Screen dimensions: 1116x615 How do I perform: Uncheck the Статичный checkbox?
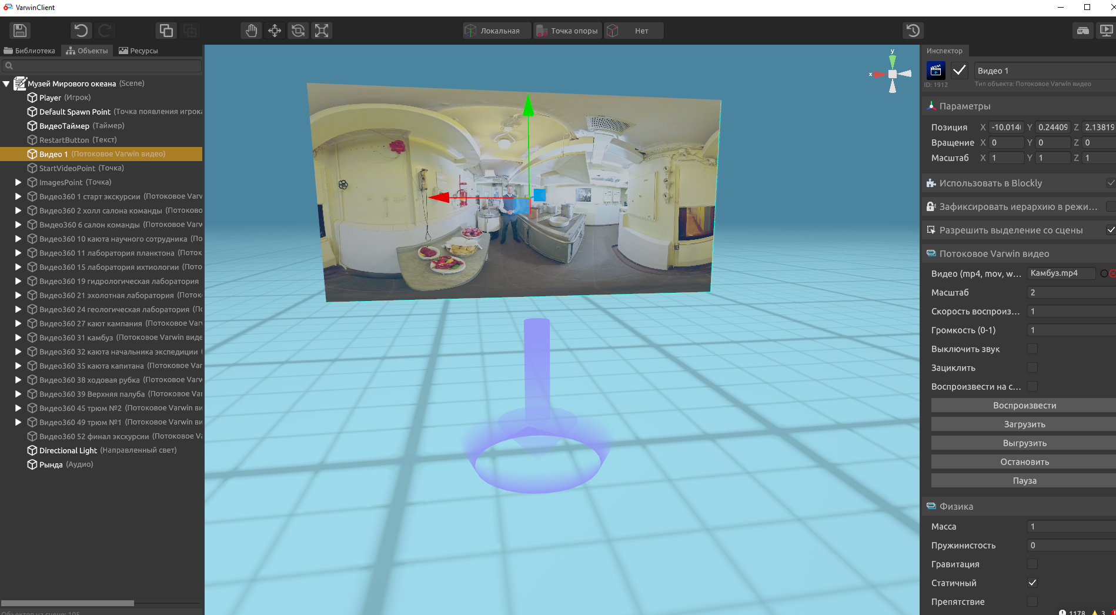(1032, 583)
